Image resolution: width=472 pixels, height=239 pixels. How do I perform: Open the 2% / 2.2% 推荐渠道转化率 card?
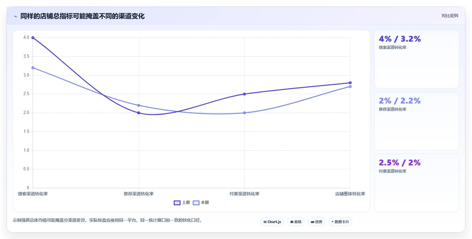pos(417,121)
